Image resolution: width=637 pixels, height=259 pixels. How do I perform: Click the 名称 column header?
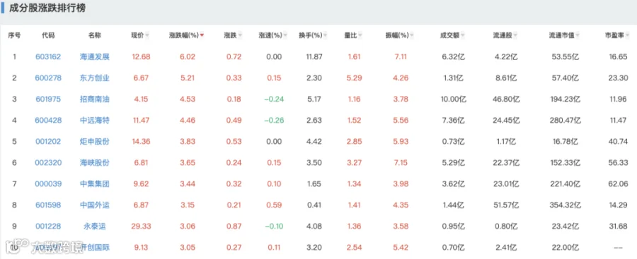[x=95, y=35]
